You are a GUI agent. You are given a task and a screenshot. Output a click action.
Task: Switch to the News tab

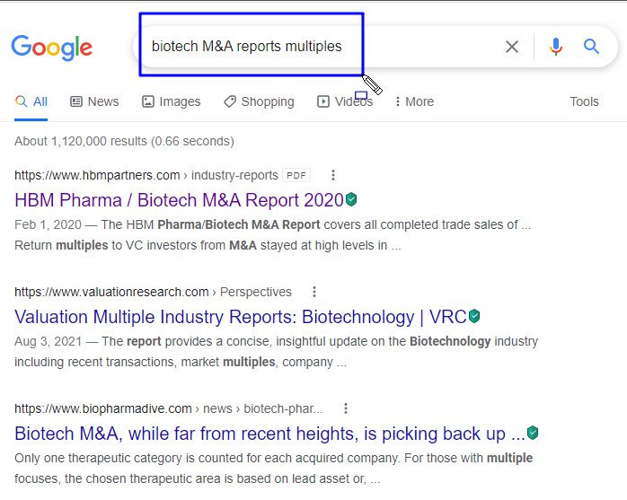tap(94, 101)
